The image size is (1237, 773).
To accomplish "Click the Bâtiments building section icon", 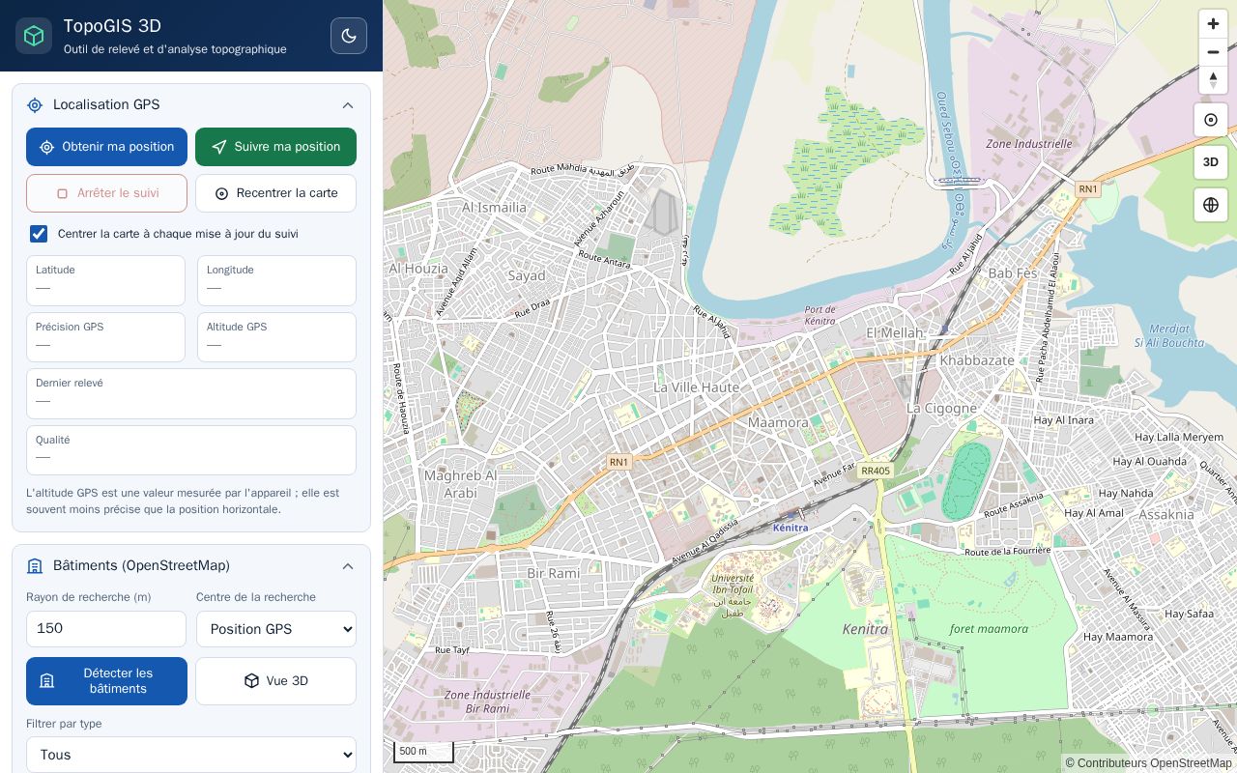I will pyautogui.click(x=35, y=566).
